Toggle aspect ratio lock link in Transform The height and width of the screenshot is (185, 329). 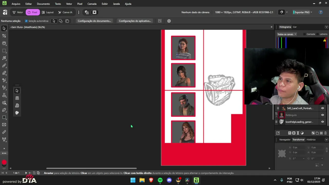(x=327, y=150)
